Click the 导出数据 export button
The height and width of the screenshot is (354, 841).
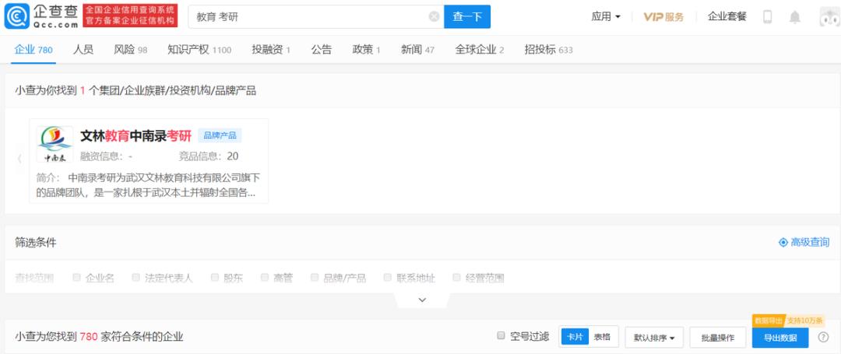(x=779, y=338)
